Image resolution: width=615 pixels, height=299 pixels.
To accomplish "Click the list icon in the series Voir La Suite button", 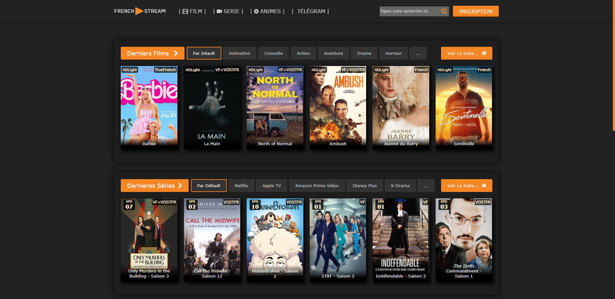I will 484,186.
